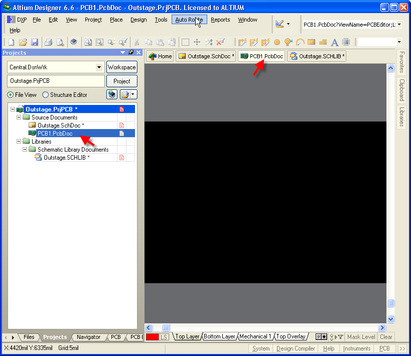Select the File View radio button
This screenshot has width=411, height=356.
pyautogui.click(x=11, y=95)
